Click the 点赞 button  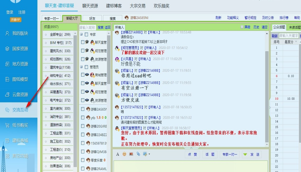coord(192,154)
